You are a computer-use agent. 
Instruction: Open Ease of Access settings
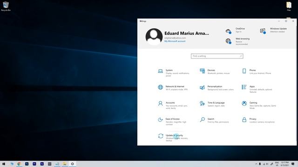point(172,122)
